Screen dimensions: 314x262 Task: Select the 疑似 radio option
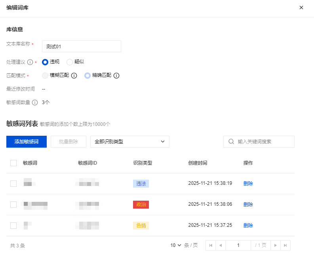pos(70,62)
